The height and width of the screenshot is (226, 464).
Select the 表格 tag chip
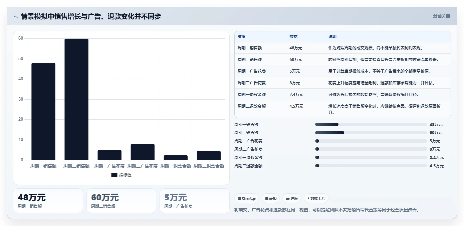271,198
